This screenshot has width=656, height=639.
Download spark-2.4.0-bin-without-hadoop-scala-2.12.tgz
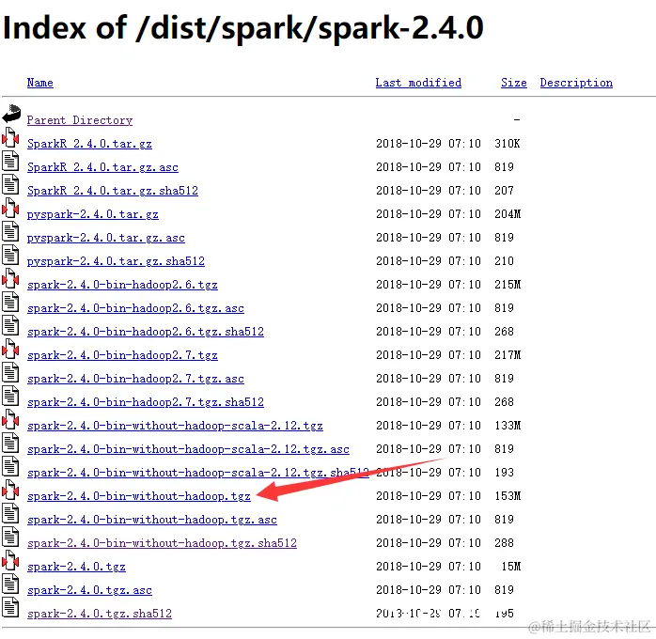point(175,426)
